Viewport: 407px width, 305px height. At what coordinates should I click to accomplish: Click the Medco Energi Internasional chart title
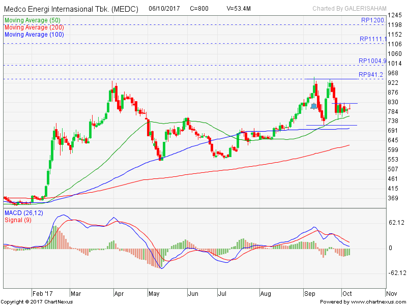point(71,9)
